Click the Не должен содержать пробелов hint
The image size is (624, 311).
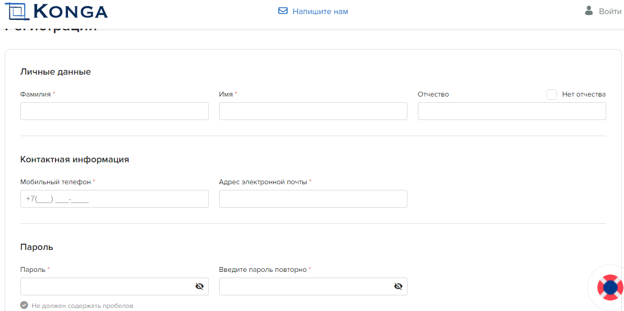[82, 305]
